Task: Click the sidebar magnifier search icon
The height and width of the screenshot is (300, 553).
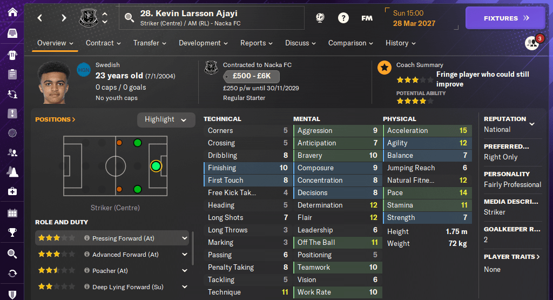Action: (12, 254)
